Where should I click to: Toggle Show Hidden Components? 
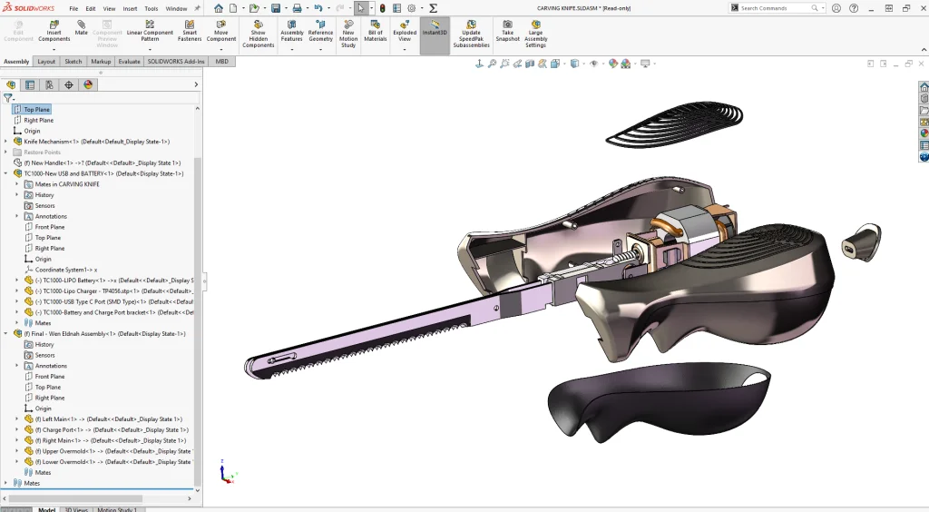click(x=259, y=34)
